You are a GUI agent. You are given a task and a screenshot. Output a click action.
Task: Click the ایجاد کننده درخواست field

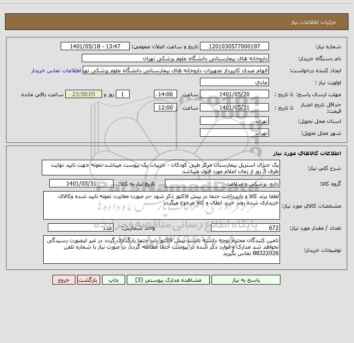coord(176,70)
